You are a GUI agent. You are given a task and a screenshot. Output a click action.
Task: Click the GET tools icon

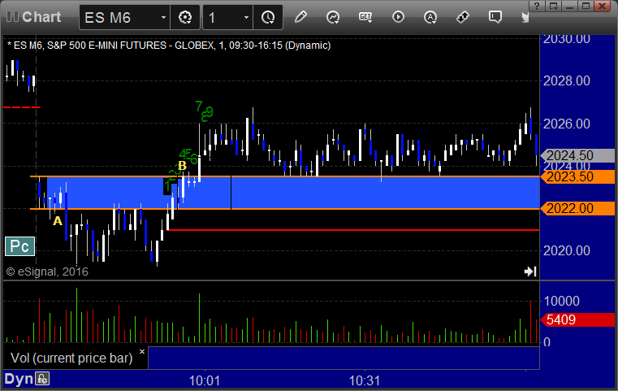click(x=365, y=17)
